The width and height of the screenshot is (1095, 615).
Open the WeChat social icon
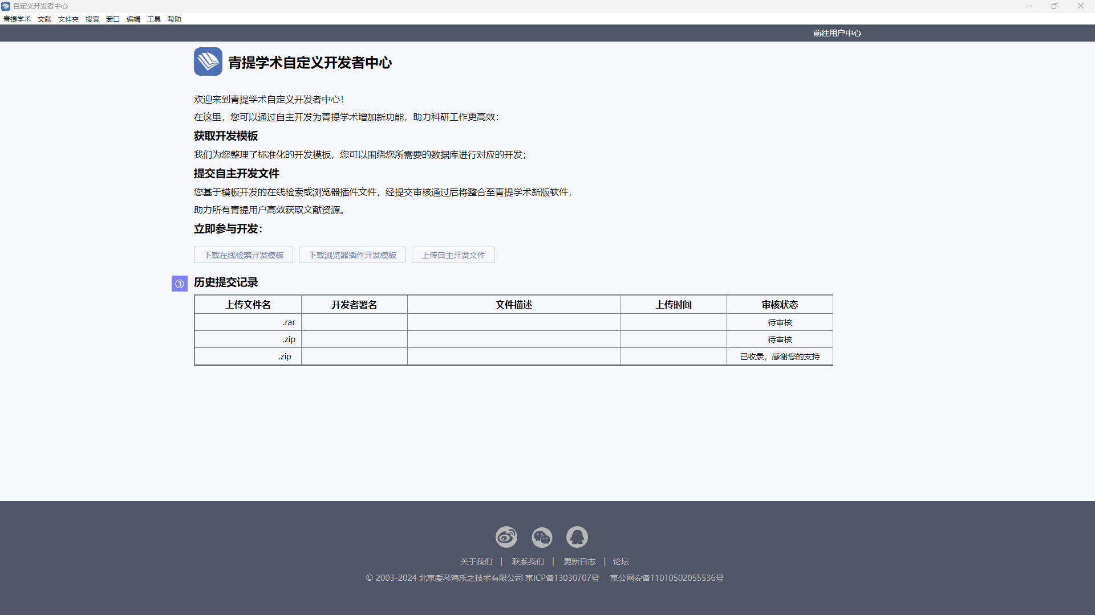541,537
